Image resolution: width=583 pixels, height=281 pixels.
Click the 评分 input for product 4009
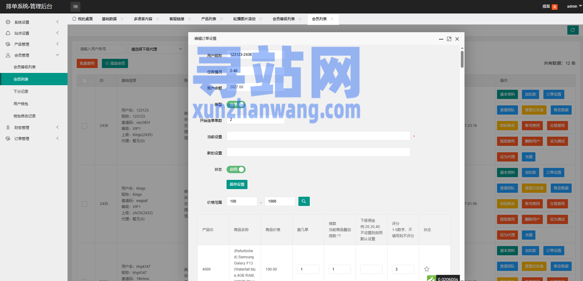403,269
